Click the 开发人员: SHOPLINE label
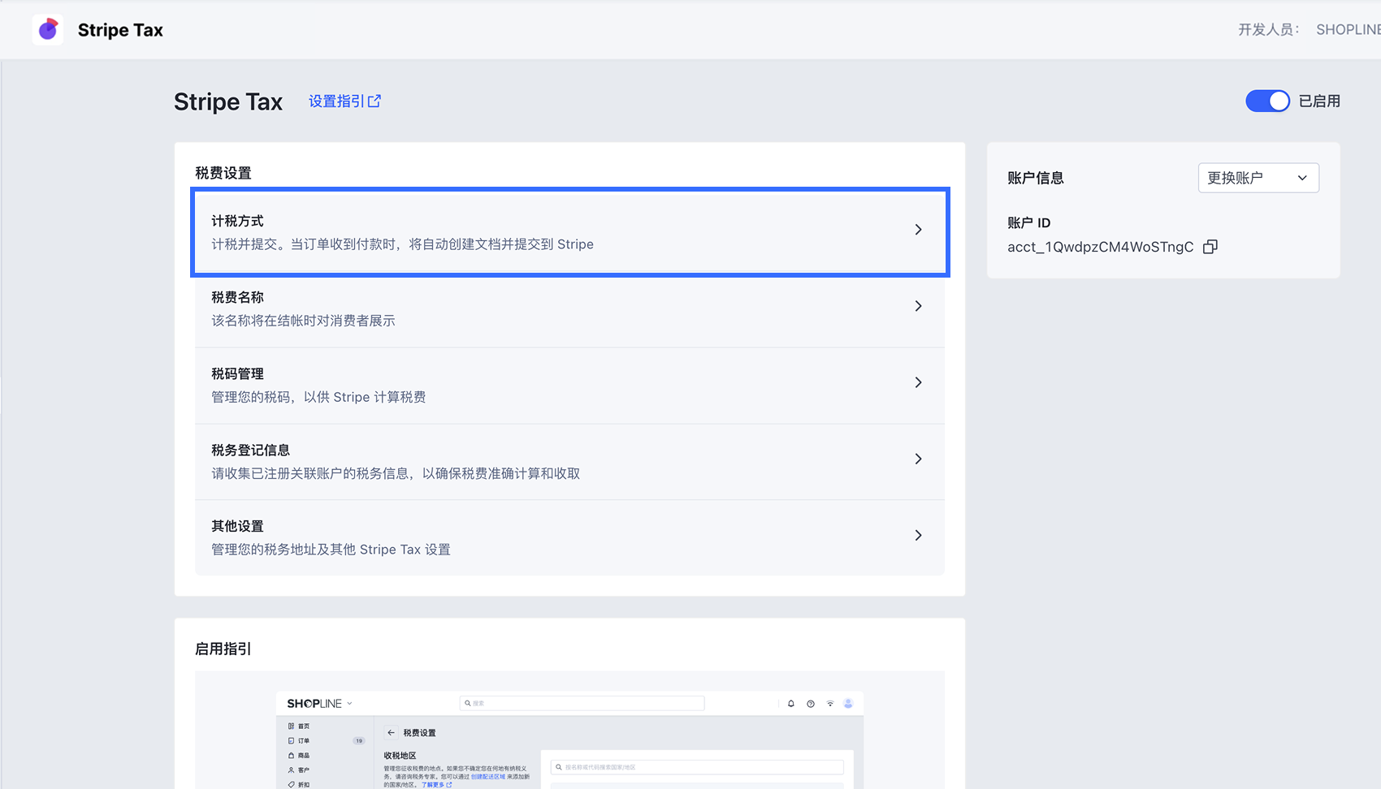Viewport: 1381px width, 789px height. click(1309, 30)
